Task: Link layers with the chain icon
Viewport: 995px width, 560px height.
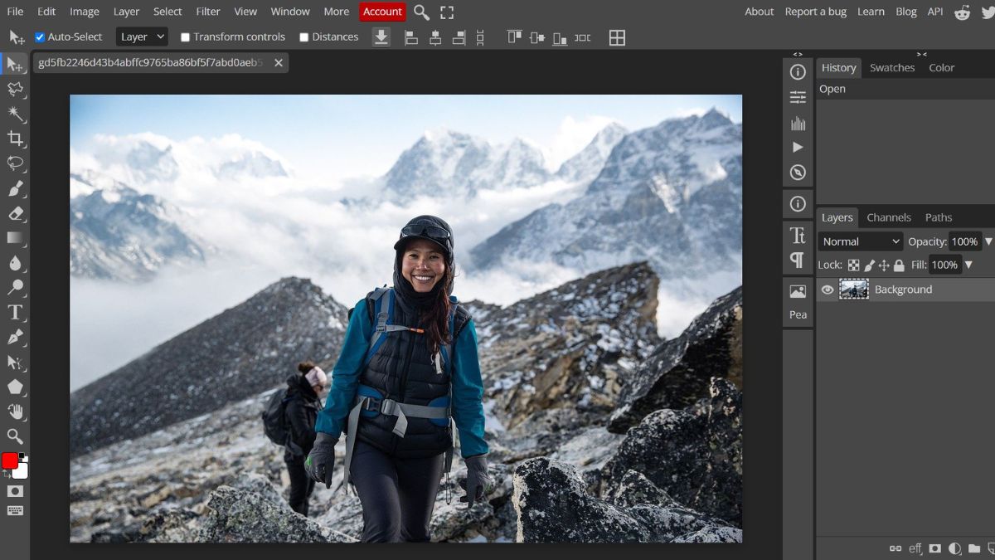Action: click(x=895, y=548)
